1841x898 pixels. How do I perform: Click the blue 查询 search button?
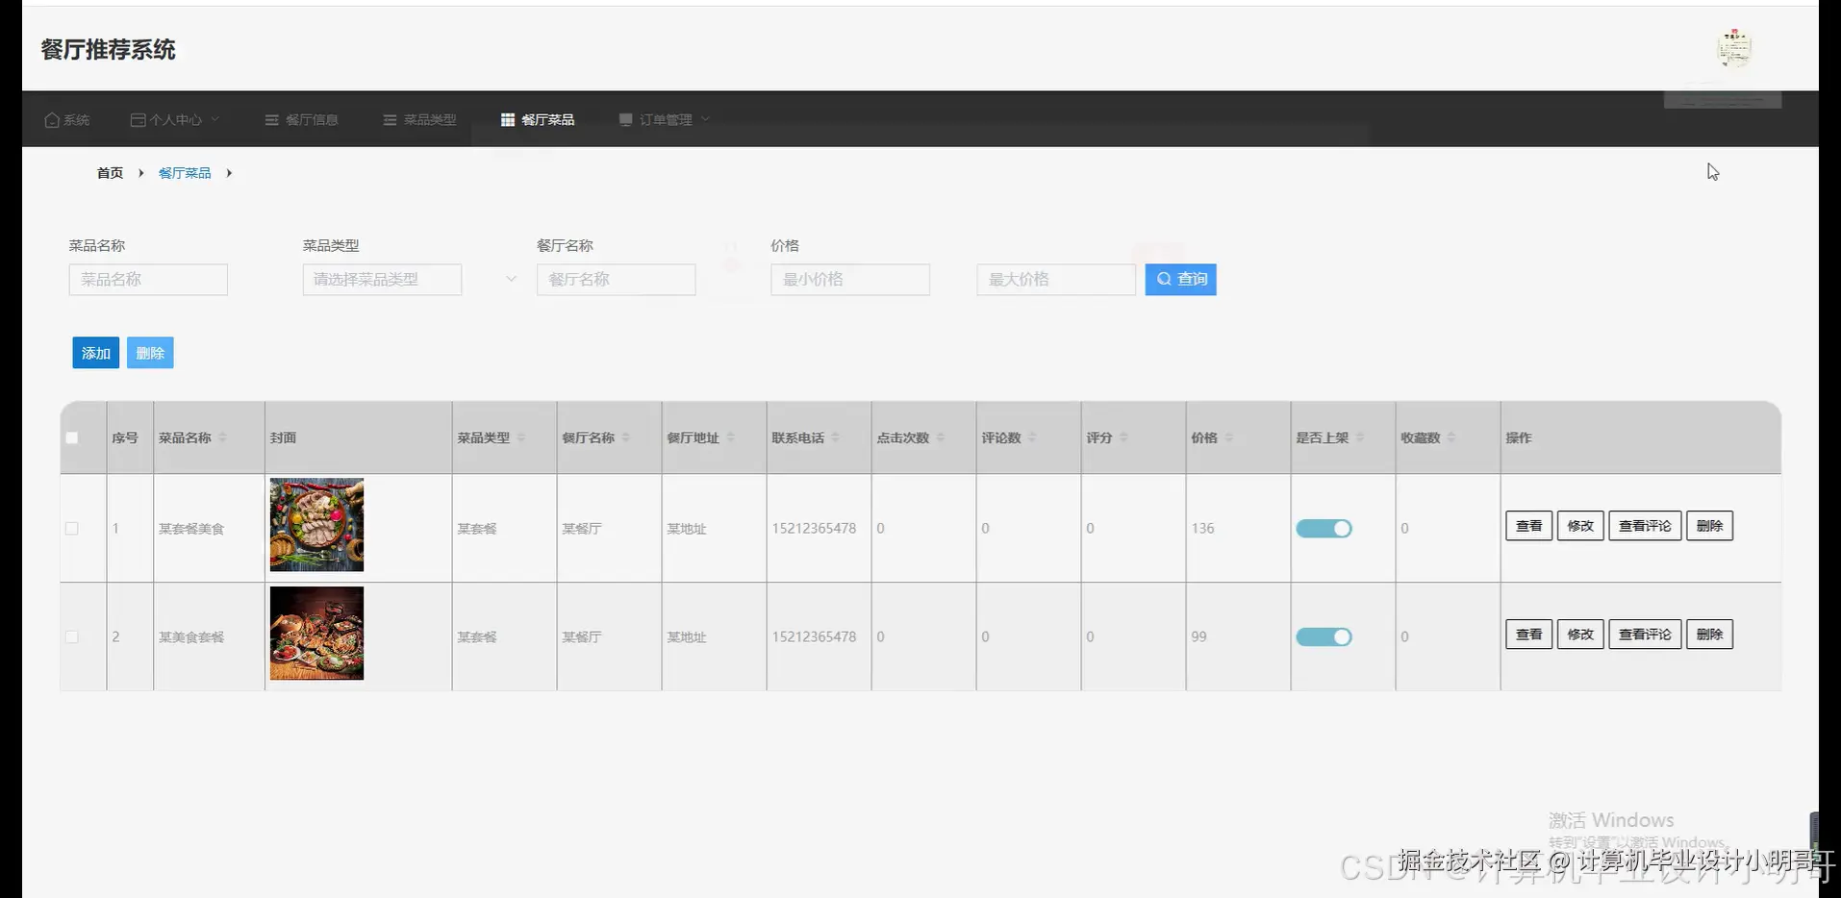[1180, 280]
